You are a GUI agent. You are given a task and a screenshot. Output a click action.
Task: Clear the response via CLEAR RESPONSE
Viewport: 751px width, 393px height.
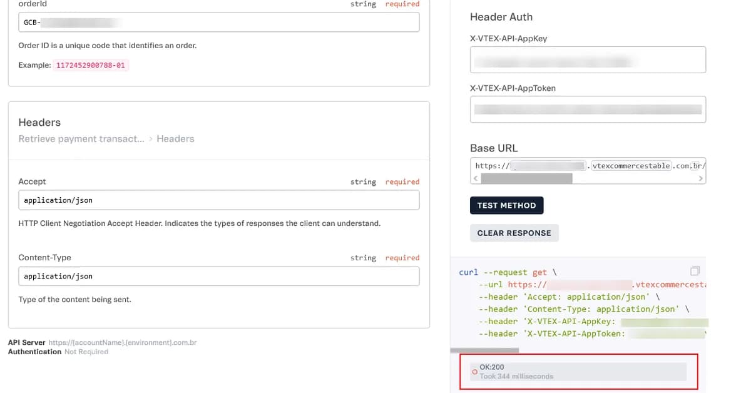[514, 233]
